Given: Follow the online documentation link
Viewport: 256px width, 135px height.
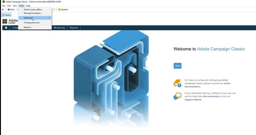Looking at the screenshot, I should pos(207,85).
